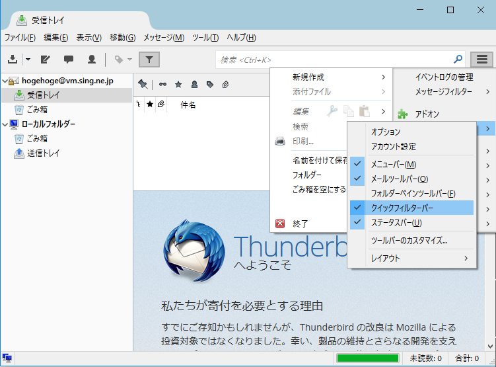496x367 pixels.
Task: Toggle the unread glasses filter icon
Action: 162,85
